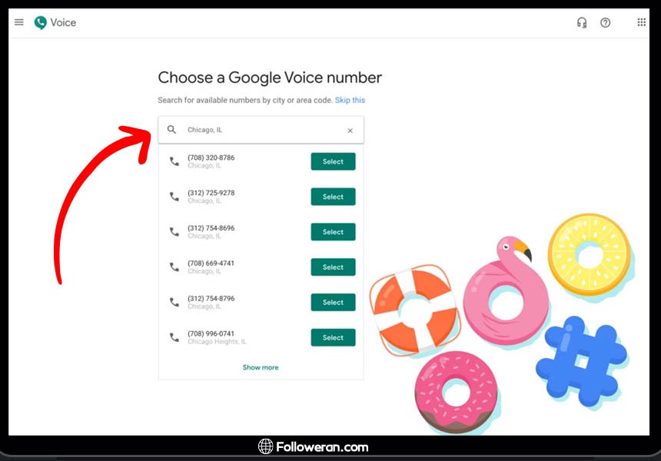
Task: Select the number (312) 754-8796
Action: [x=333, y=302]
